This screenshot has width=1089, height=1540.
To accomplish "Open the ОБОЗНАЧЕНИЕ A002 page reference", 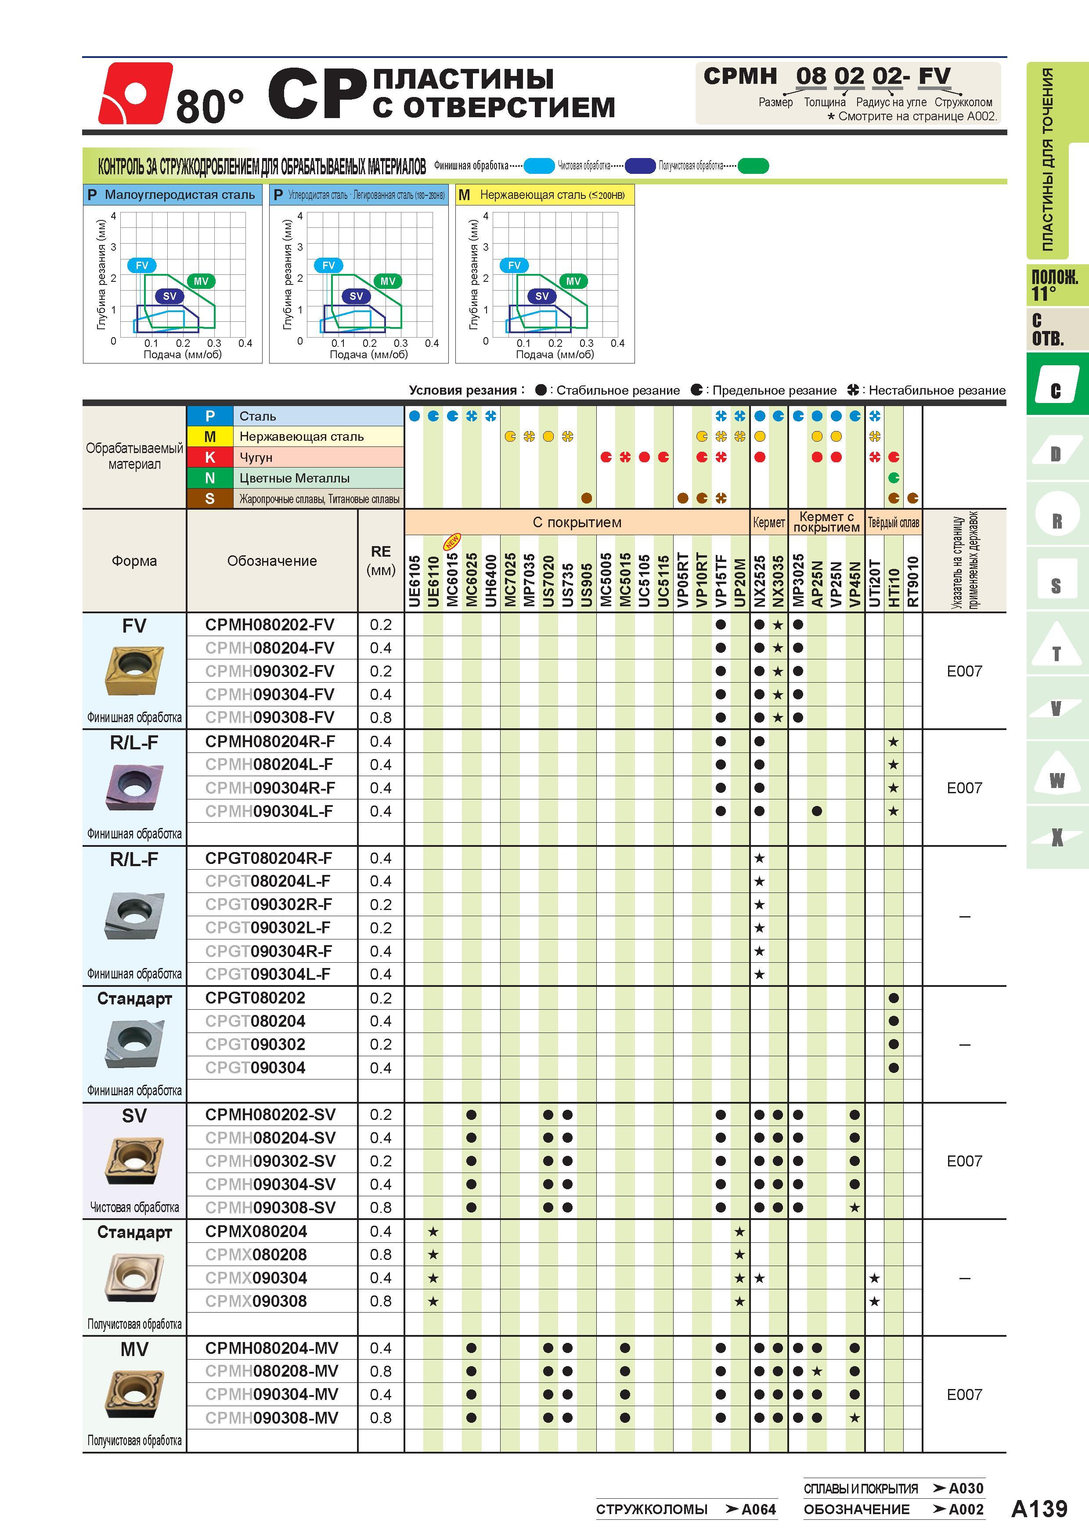I will [x=894, y=1509].
